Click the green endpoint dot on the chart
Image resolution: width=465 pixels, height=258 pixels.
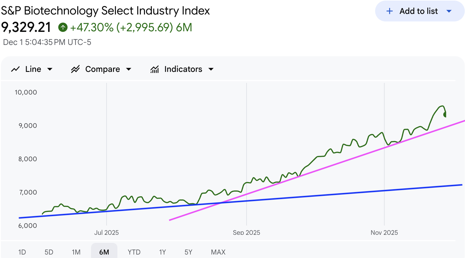pyautogui.click(x=445, y=115)
